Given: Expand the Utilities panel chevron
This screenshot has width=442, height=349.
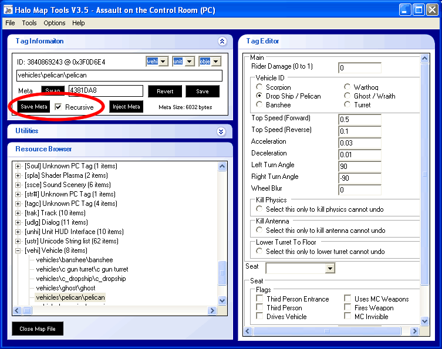Looking at the screenshot, I should [221, 131].
